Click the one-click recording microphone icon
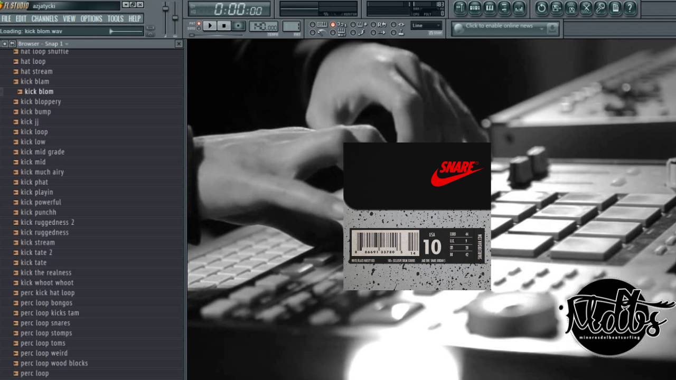676x380 pixels. point(600,8)
